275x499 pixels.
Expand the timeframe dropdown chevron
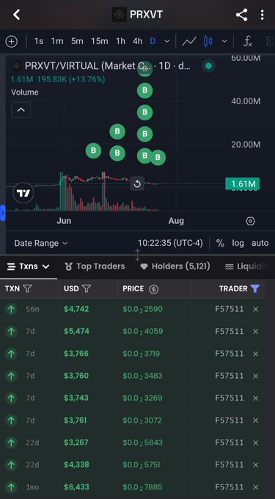pos(167,41)
